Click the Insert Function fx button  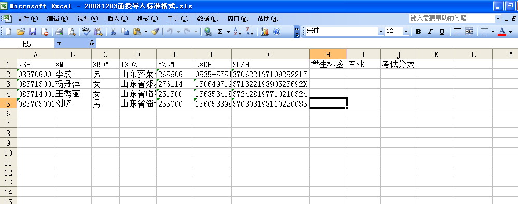92,43
